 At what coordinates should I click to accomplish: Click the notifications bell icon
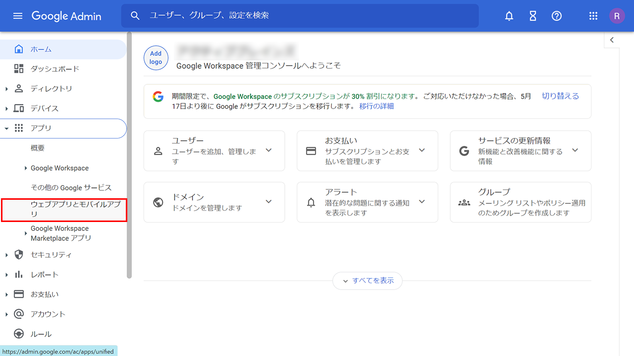pos(509,16)
